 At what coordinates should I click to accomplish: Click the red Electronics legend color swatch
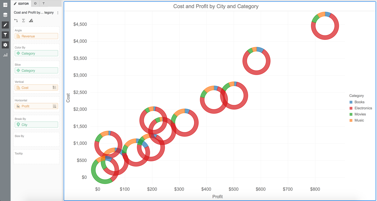point(351,108)
